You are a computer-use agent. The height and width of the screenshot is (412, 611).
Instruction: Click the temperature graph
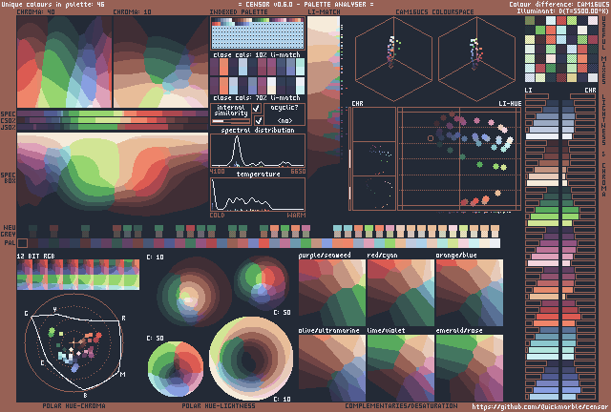click(x=257, y=196)
